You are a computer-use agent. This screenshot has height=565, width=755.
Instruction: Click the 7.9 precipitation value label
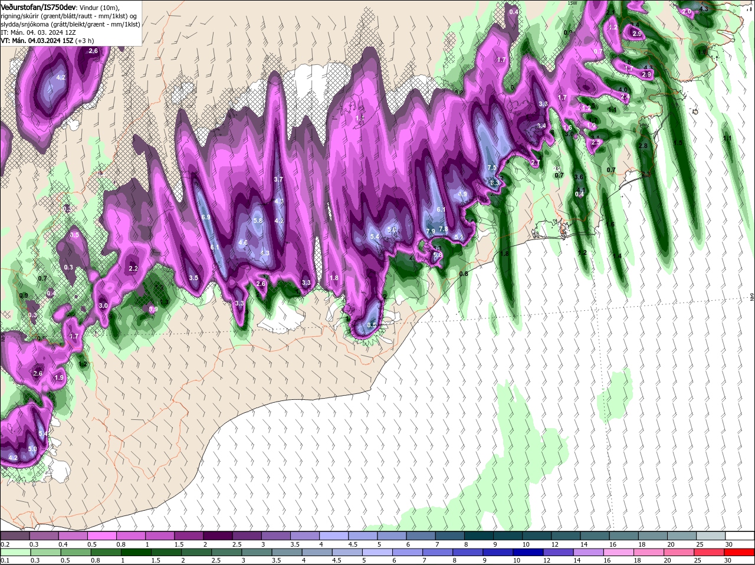tap(431, 231)
